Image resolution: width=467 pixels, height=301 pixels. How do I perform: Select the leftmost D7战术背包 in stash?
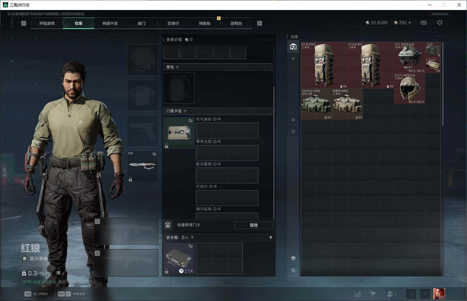(x=324, y=65)
